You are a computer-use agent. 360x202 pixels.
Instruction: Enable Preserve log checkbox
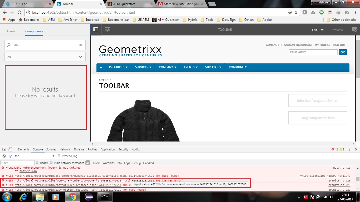coord(59,156)
